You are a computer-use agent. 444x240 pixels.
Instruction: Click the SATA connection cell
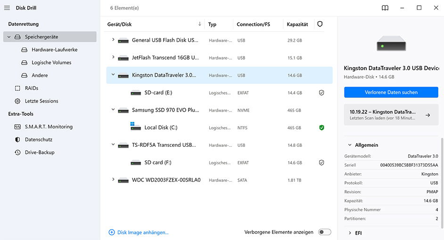[242, 180]
